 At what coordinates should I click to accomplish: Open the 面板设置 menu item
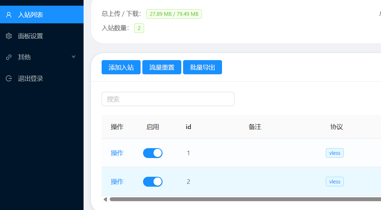point(42,36)
